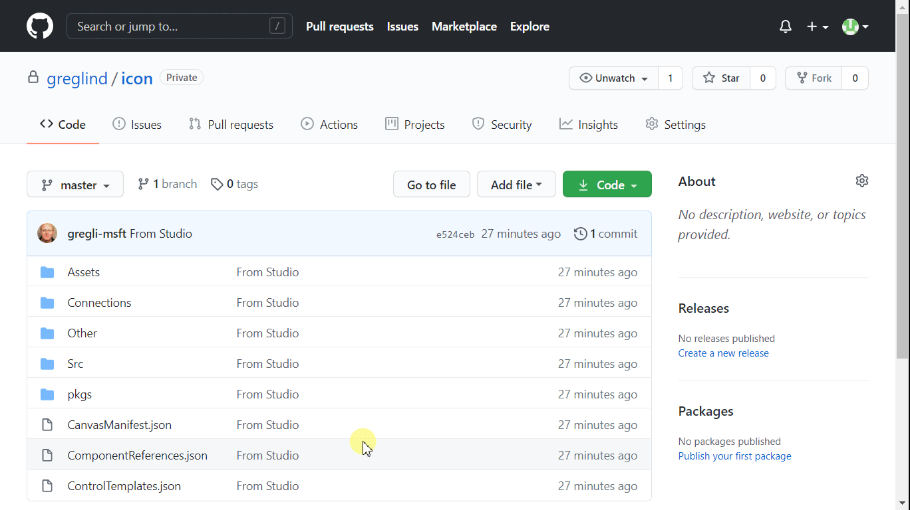This screenshot has height=510, width=910.
Task: Star the icon repository
Action: coord(721,78)
